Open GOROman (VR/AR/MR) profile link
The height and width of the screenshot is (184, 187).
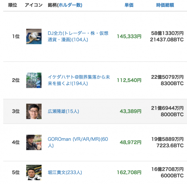click(78, 142)
